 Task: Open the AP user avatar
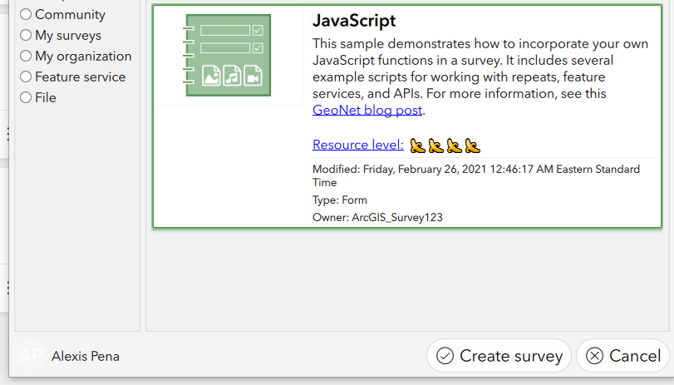pyautogui.click(x=30, y=356)
